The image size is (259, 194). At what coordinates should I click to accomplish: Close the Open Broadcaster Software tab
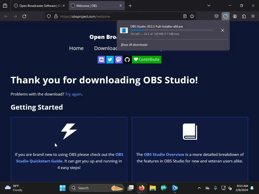pyautogui.click(x=64, y=6)
